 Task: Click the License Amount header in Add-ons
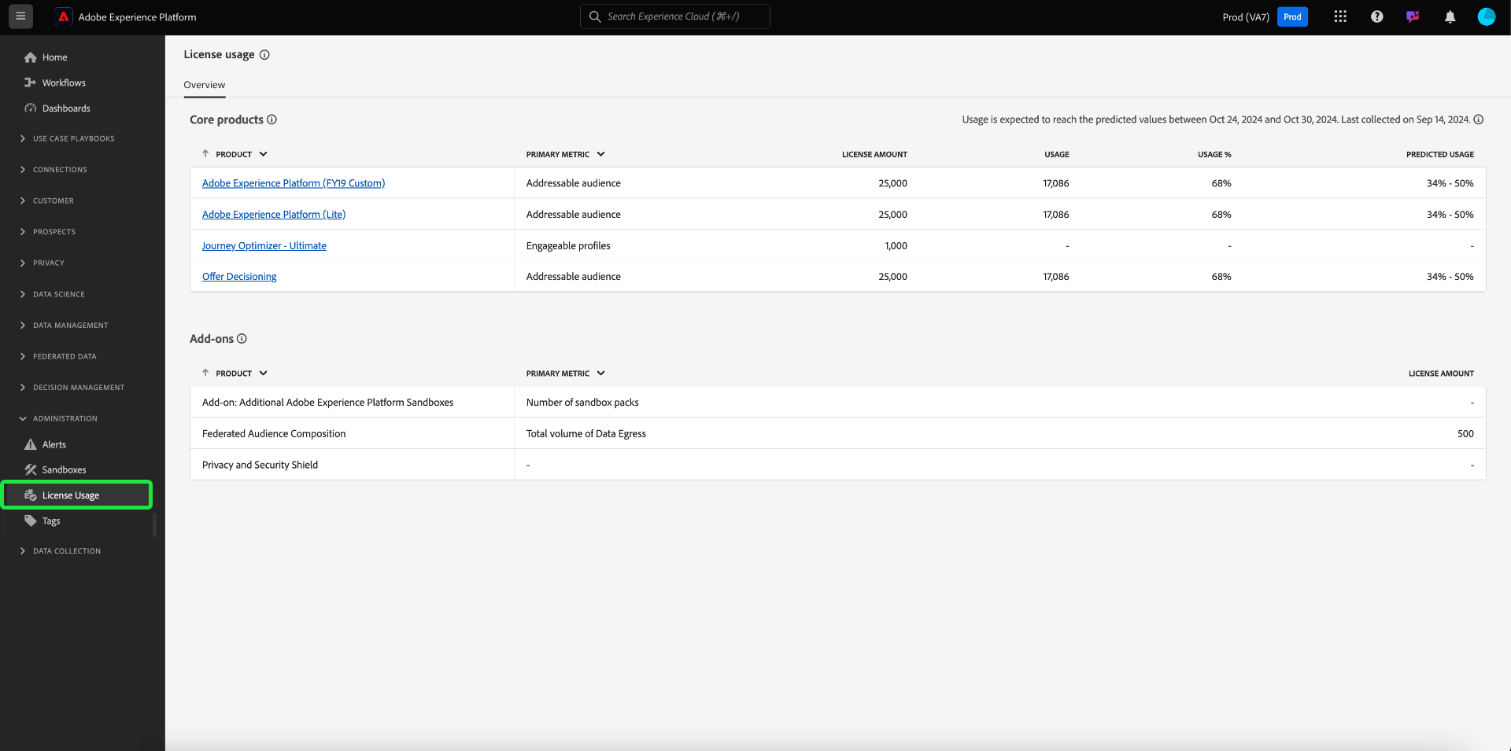(1441, 374)
